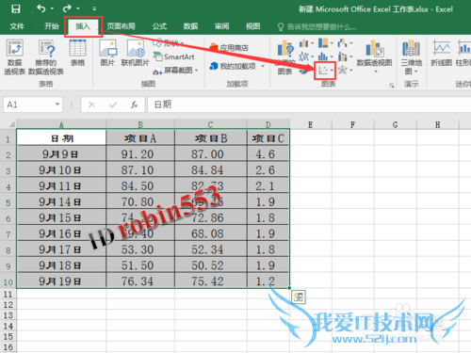Insert a line or area chart
This screenshot has height=353, width=471.
pyautogui.click(x=306, y=56)
